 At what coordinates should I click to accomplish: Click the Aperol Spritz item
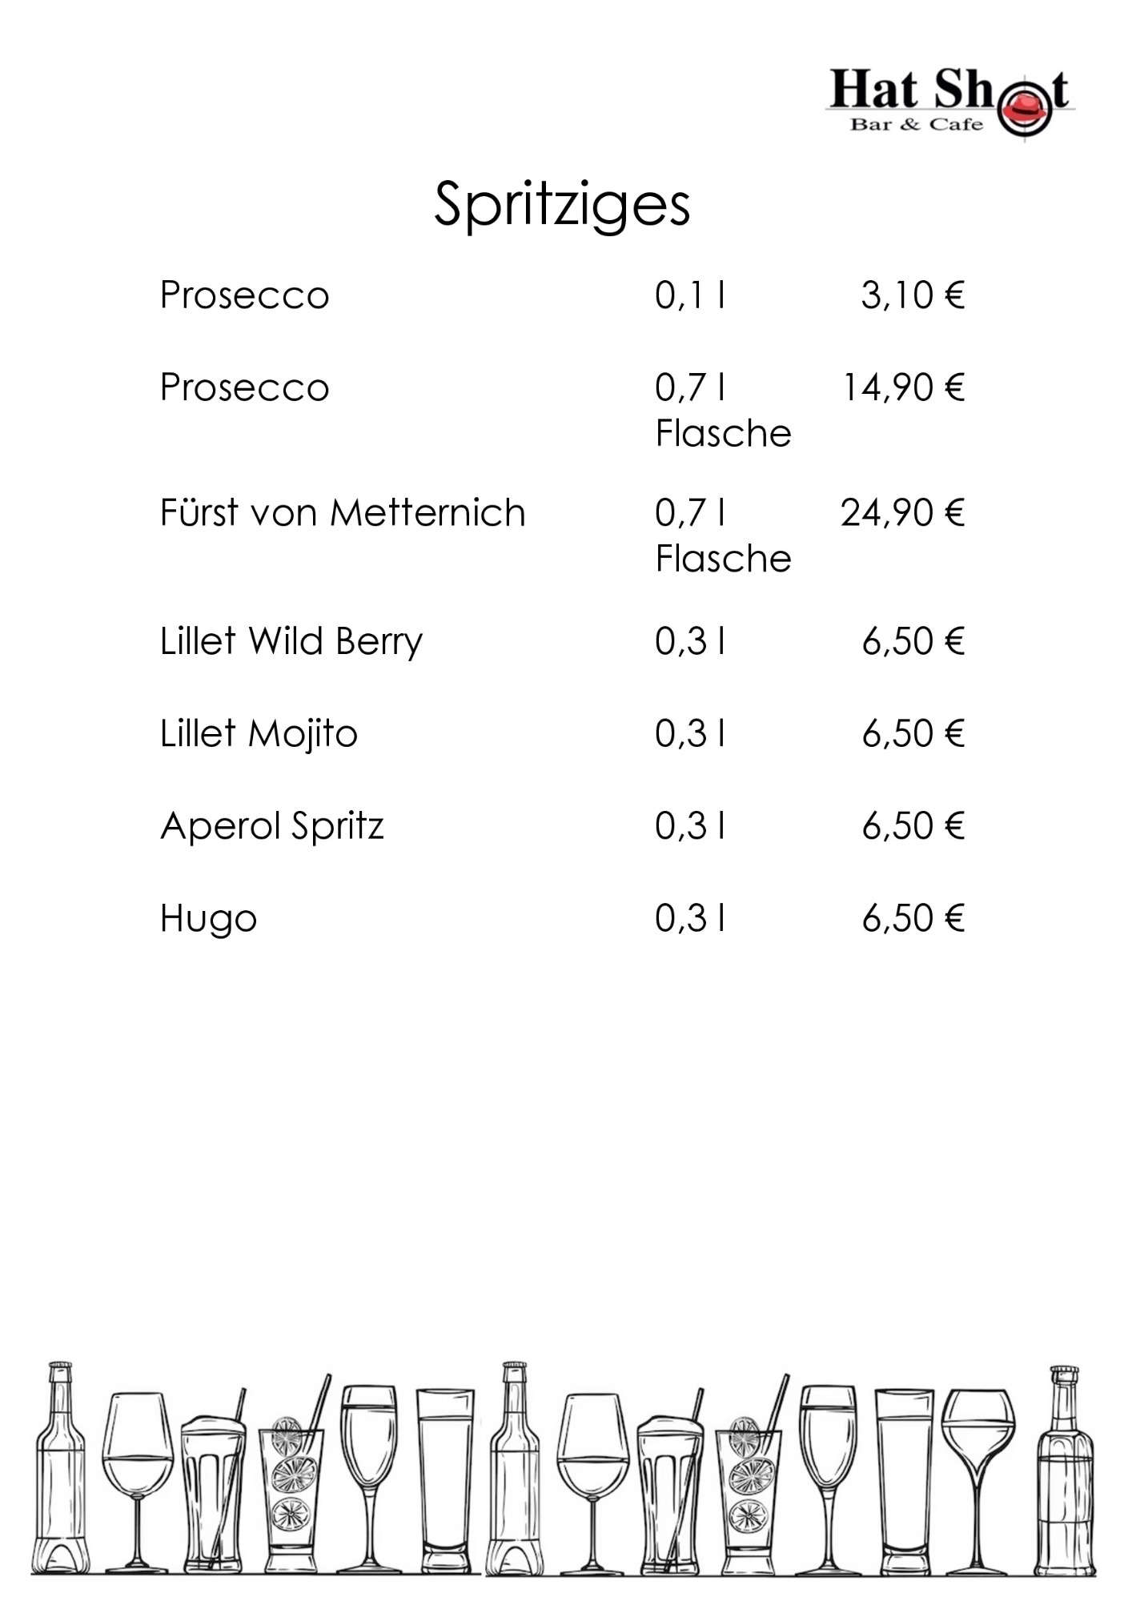pyautogui.click(x=272, y=826)
